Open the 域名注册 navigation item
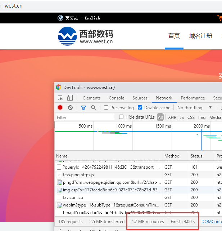Viewport: 222px width, 231px height. click(201, 36)
